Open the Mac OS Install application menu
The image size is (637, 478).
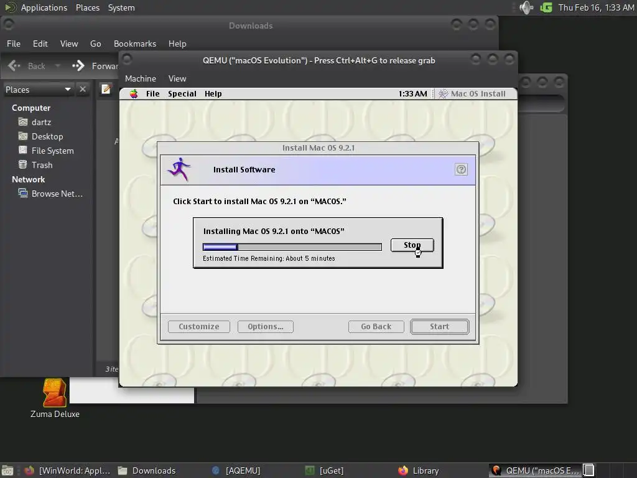point(473,94)
